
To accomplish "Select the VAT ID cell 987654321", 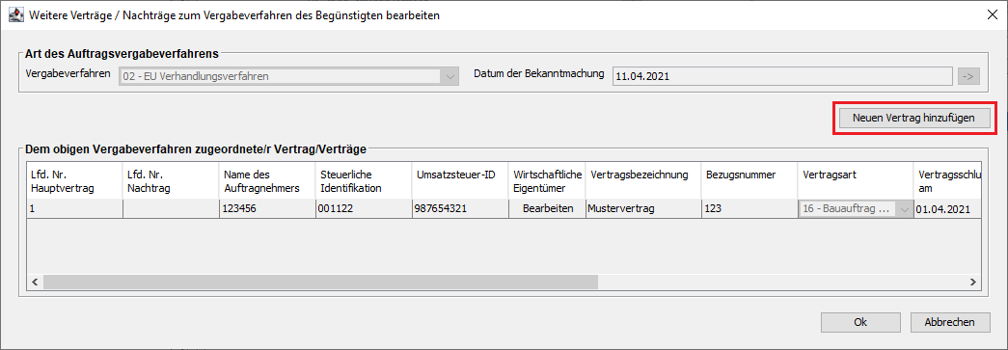I will pyautogui.click(x=460, y=208).
